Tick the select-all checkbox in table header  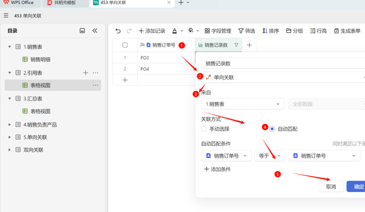tap(125, 45)
